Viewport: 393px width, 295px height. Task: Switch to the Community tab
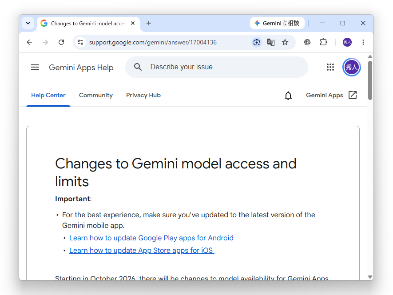coord(96,96)
